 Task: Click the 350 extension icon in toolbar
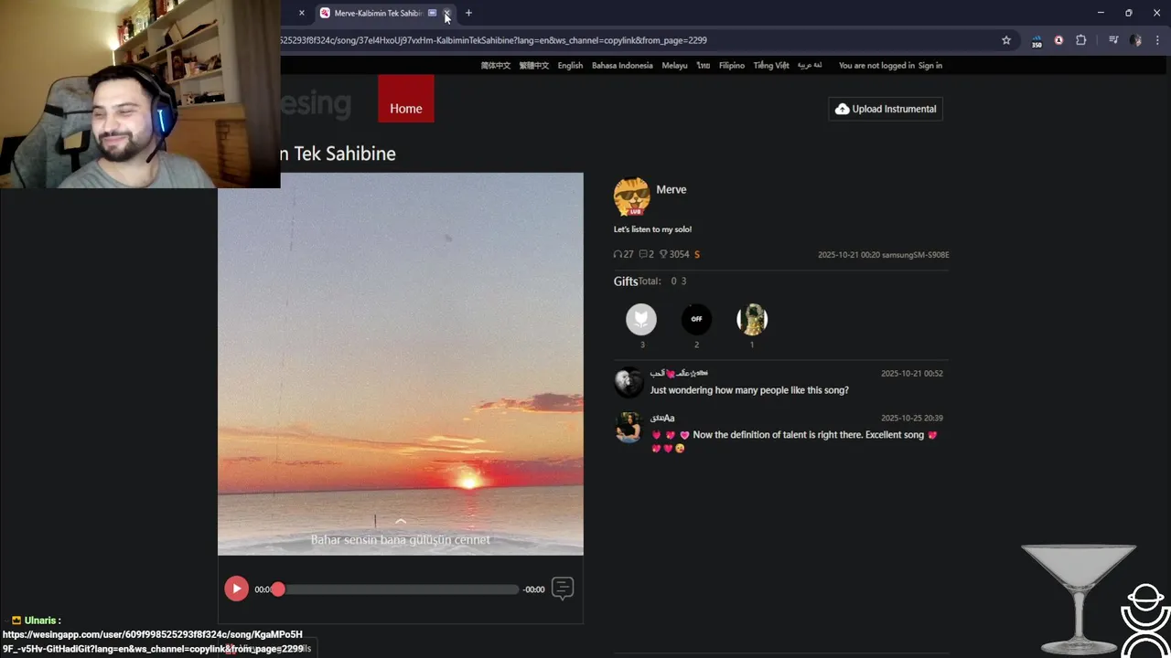pos(1037,41)
